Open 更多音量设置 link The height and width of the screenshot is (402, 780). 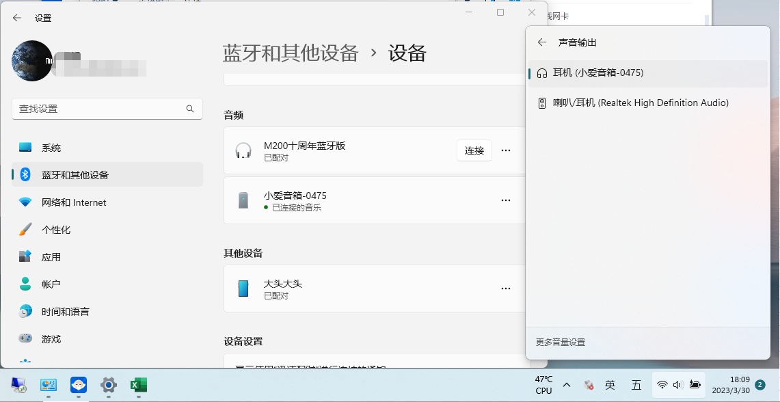pos(561,342)
